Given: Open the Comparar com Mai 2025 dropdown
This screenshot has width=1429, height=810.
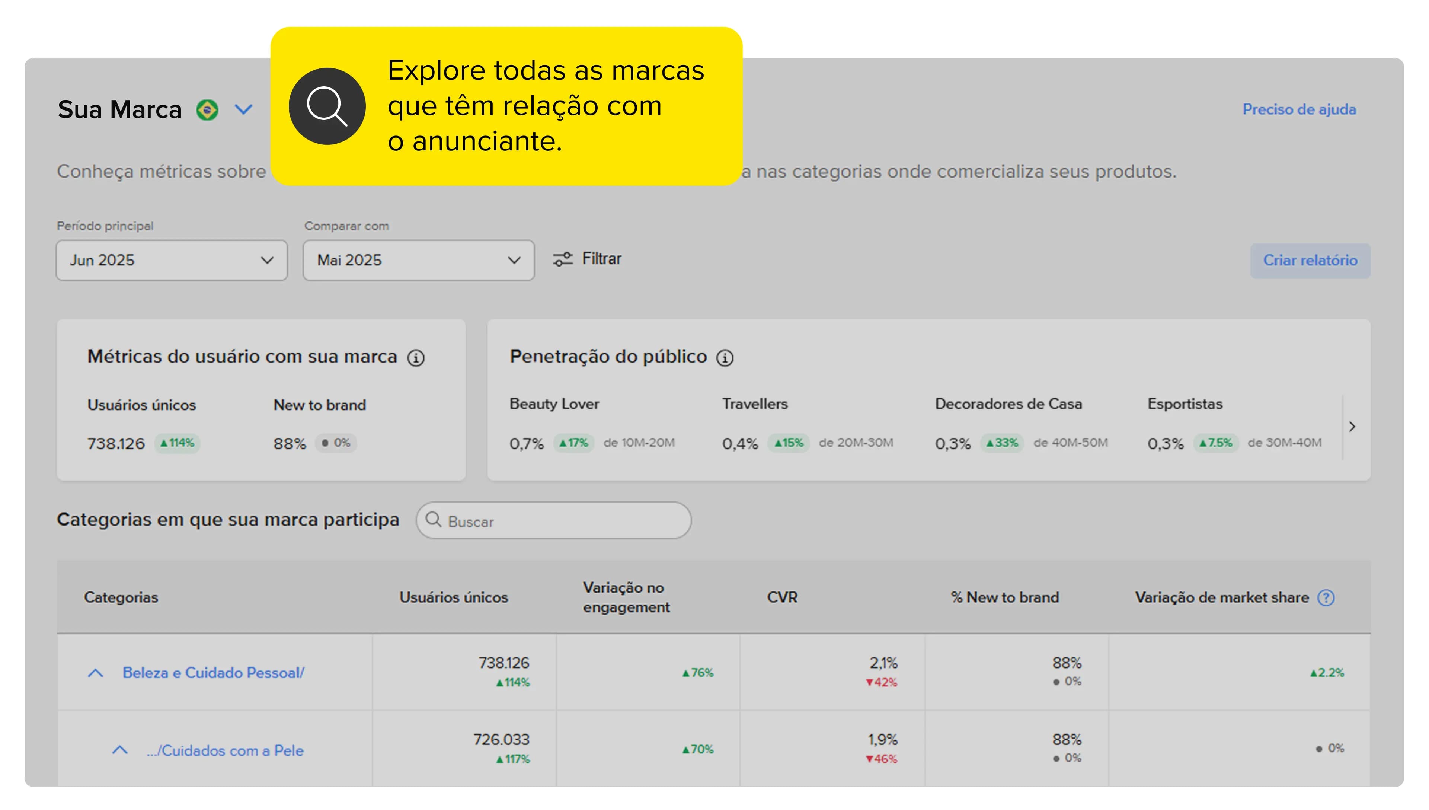Looking at the screenshot, I should tap(419, 260).
